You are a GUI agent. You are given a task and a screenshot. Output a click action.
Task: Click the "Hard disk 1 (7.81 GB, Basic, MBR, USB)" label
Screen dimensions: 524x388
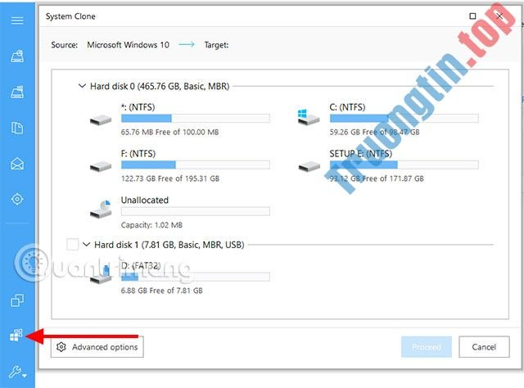[169, 245]
